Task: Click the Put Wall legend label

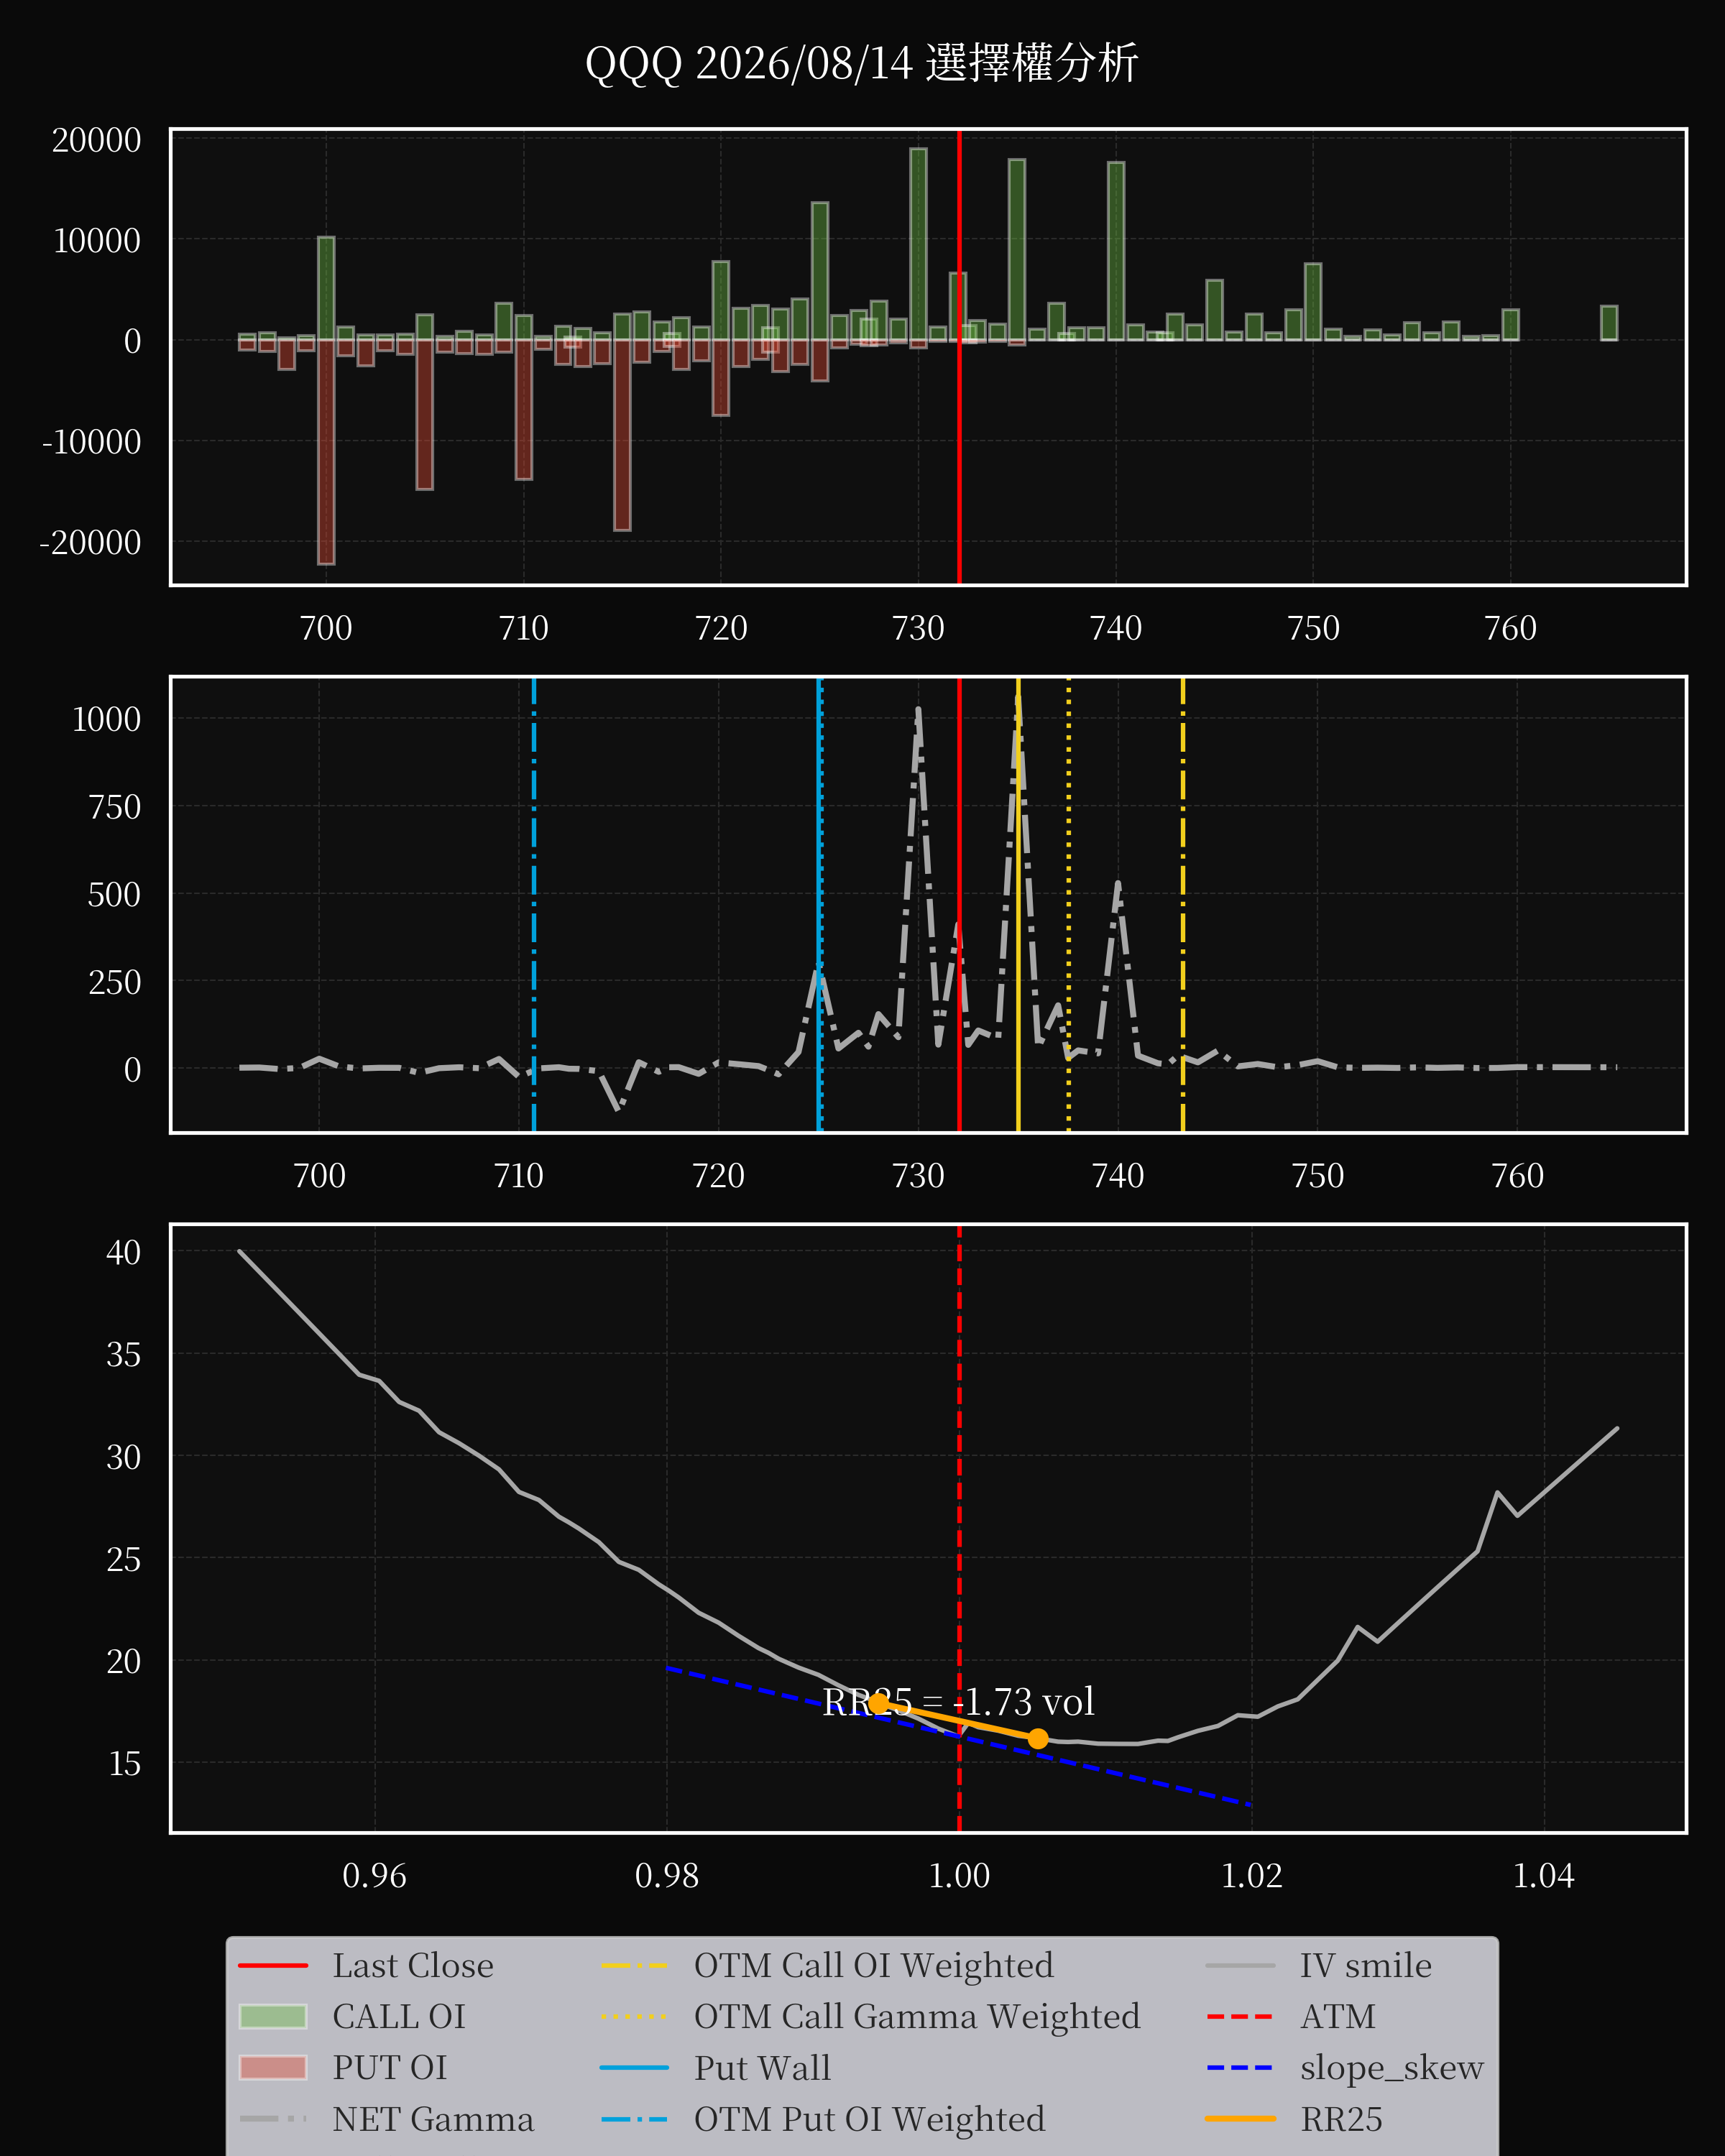Action: click(x=762, y=2067)
